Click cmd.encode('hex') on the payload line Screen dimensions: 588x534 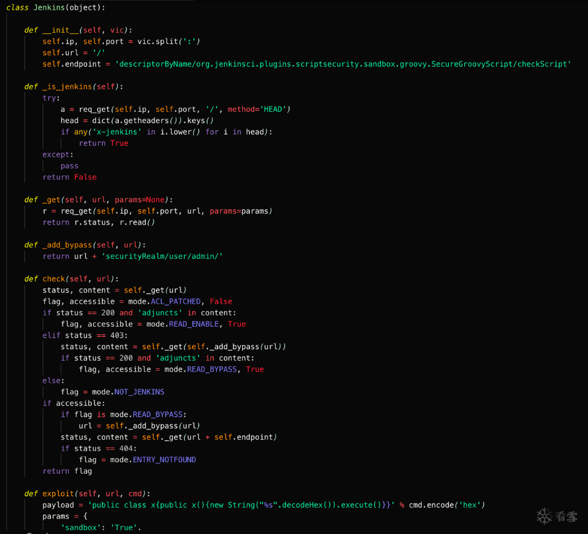click(x=447, y=505)
